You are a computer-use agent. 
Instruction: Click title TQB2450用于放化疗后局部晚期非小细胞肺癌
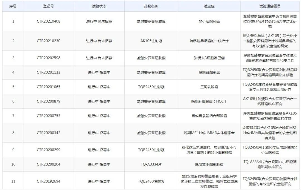pos(270,150)
